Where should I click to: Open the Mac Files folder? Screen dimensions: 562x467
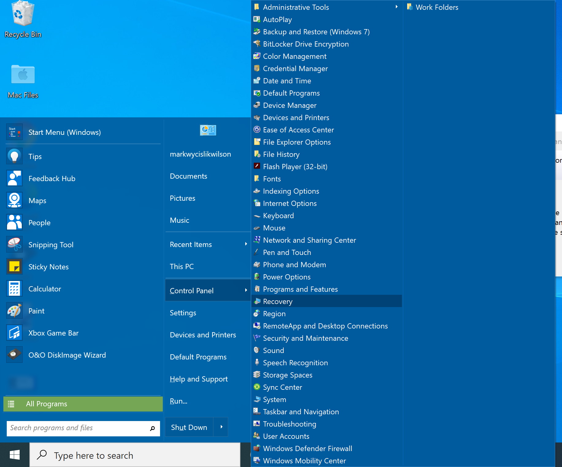point(22,75)
